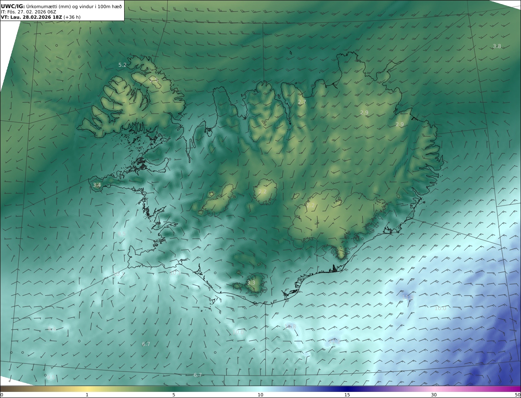
Task: Click the 5 tick label on the color scale
Action: 174,395
